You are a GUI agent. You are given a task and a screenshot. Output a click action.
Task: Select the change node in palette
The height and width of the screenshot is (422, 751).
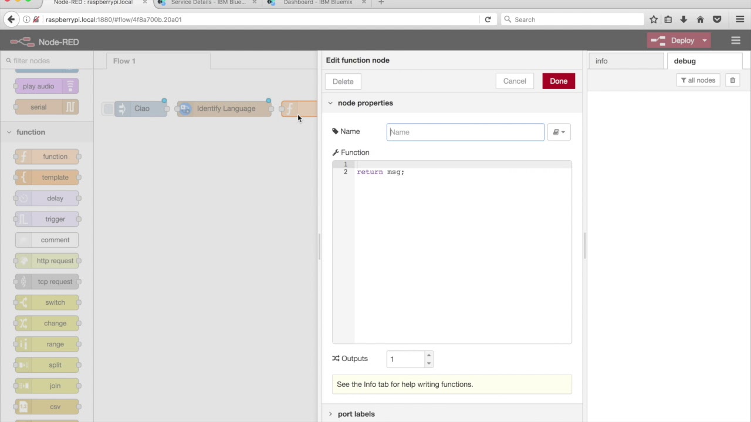[47, 324]
